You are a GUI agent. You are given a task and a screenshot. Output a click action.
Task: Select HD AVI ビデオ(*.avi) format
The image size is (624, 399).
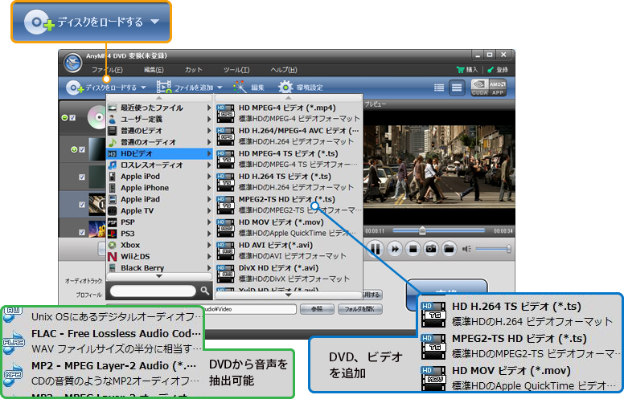[289, 250]
